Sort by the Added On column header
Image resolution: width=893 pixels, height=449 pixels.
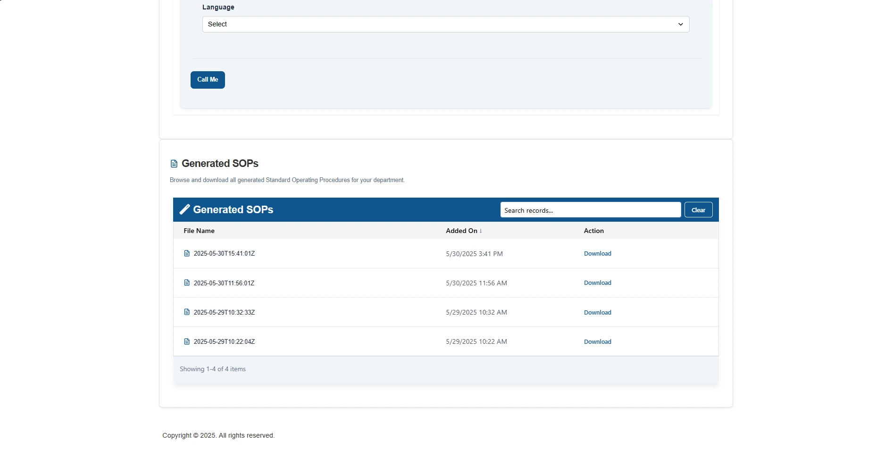coord(461,231)
